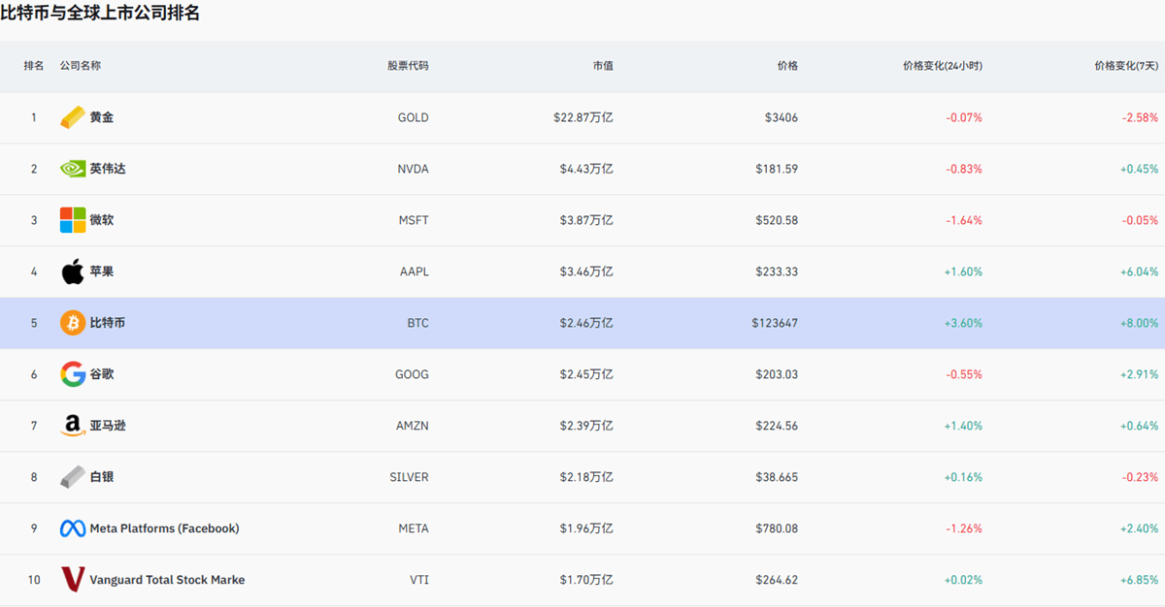Click Bitcoin market cap $2.46万亿

tap(586, 323)
